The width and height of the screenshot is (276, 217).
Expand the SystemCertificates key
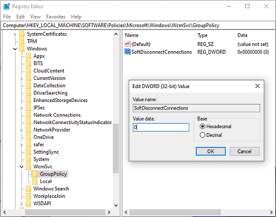[x=15, y=34]
